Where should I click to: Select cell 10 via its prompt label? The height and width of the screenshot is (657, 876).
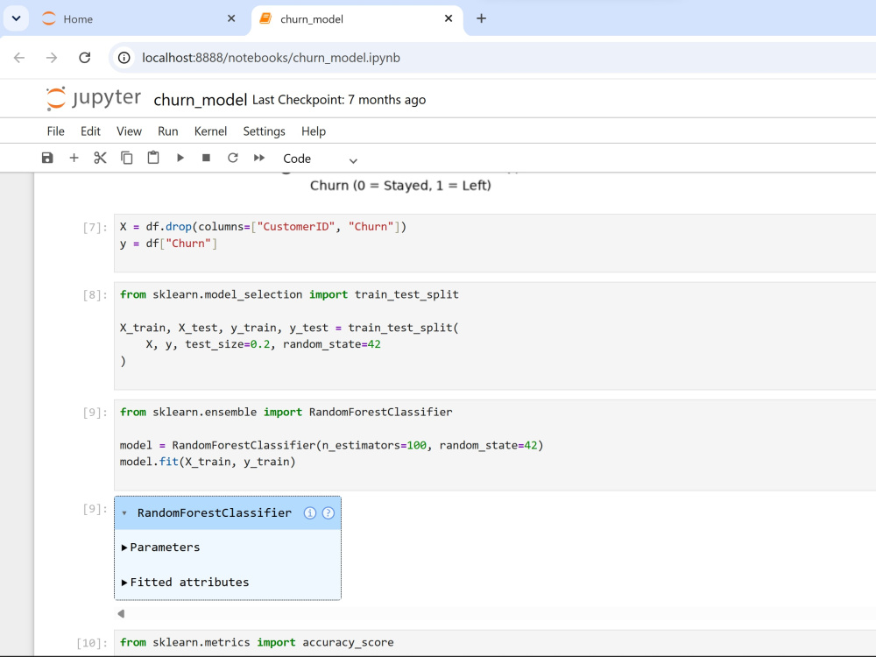(x=92, y=643)
